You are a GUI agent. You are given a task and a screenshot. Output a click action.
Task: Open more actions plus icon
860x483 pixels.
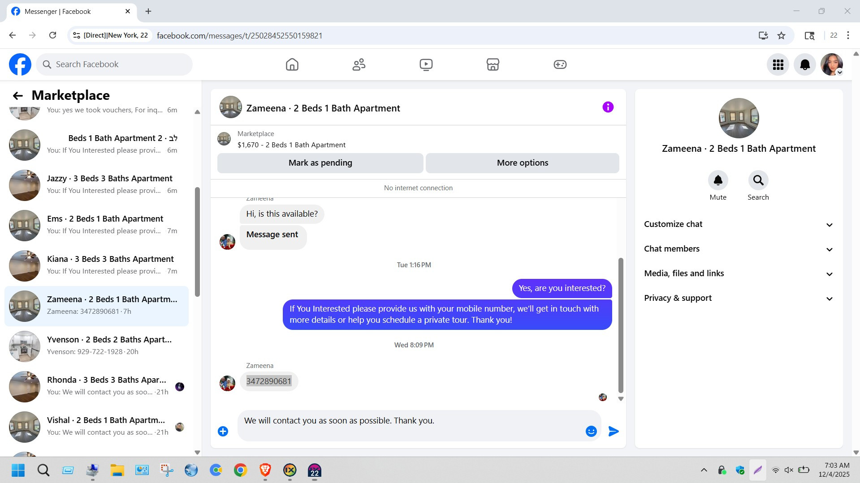click(223, 431)
